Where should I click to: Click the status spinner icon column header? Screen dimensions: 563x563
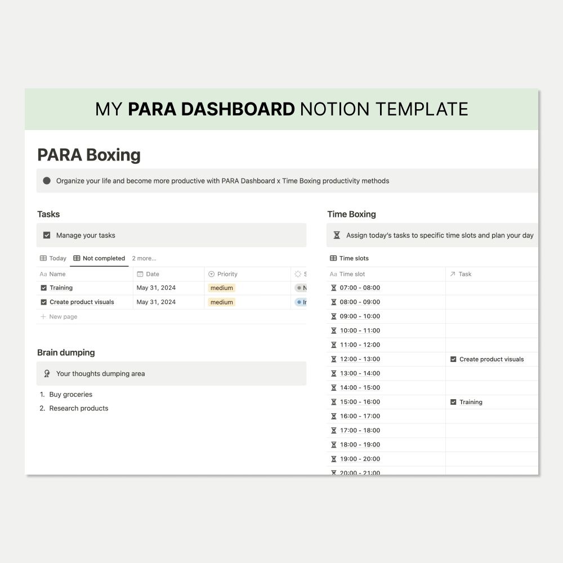(x=298, y=274)
